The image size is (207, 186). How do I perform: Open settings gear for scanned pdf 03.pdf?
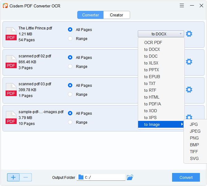pos(189,90)
